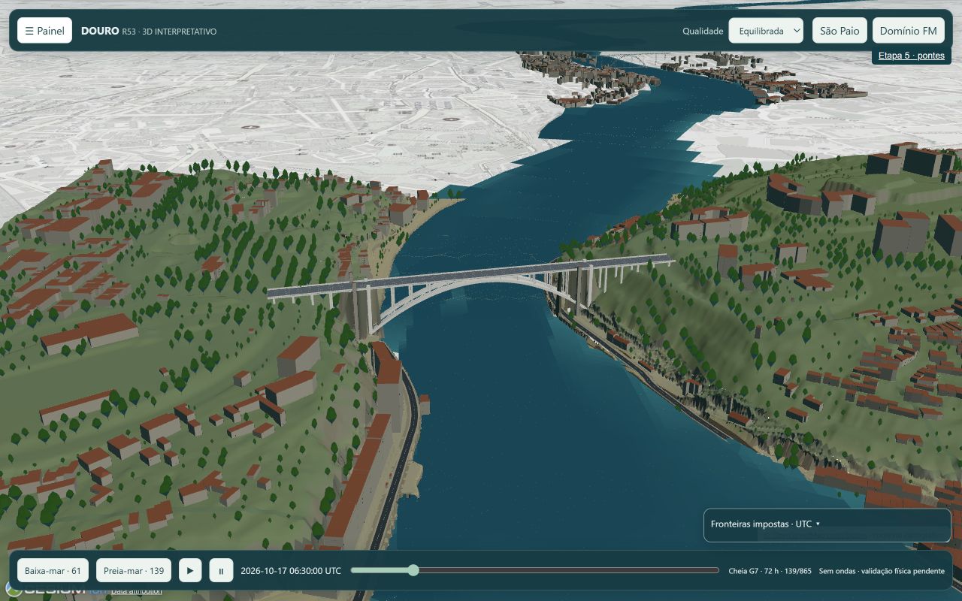This screenshot has height=601, width=962.
Task: Jump to Preia-mar · 139
Action: coord(134,571)
